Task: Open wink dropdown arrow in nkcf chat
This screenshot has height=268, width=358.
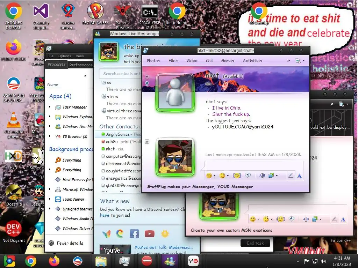Action: pyautogui.click(x=228, y=176)
